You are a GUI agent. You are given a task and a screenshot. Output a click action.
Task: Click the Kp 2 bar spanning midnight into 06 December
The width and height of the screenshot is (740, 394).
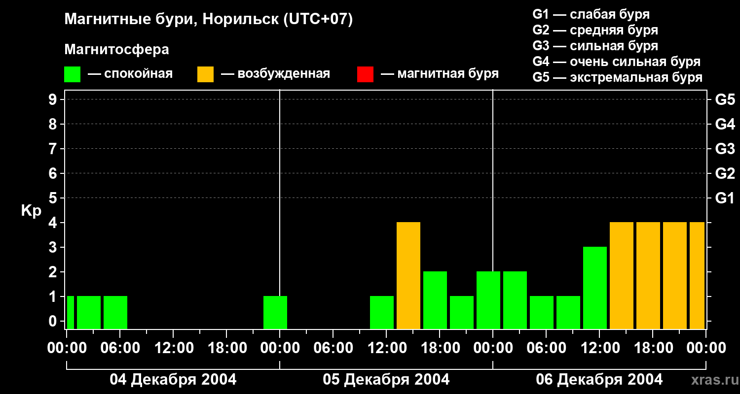pyautogui.click(x=488, y=300)
